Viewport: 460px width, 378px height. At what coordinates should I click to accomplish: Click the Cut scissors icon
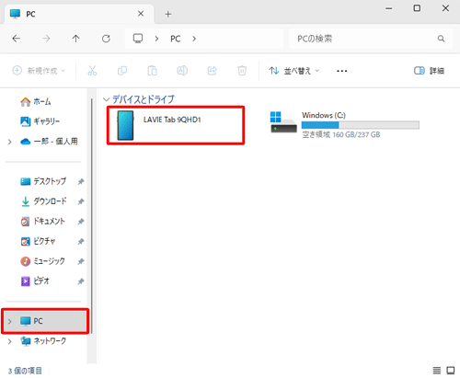(x=92, y=71)
